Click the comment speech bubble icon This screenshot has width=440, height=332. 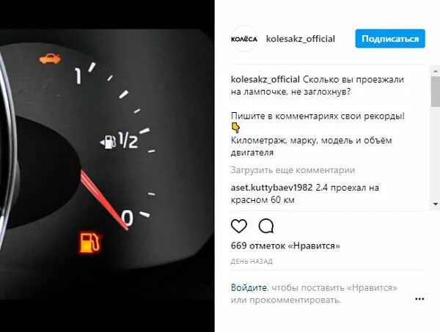pos(266,226)
